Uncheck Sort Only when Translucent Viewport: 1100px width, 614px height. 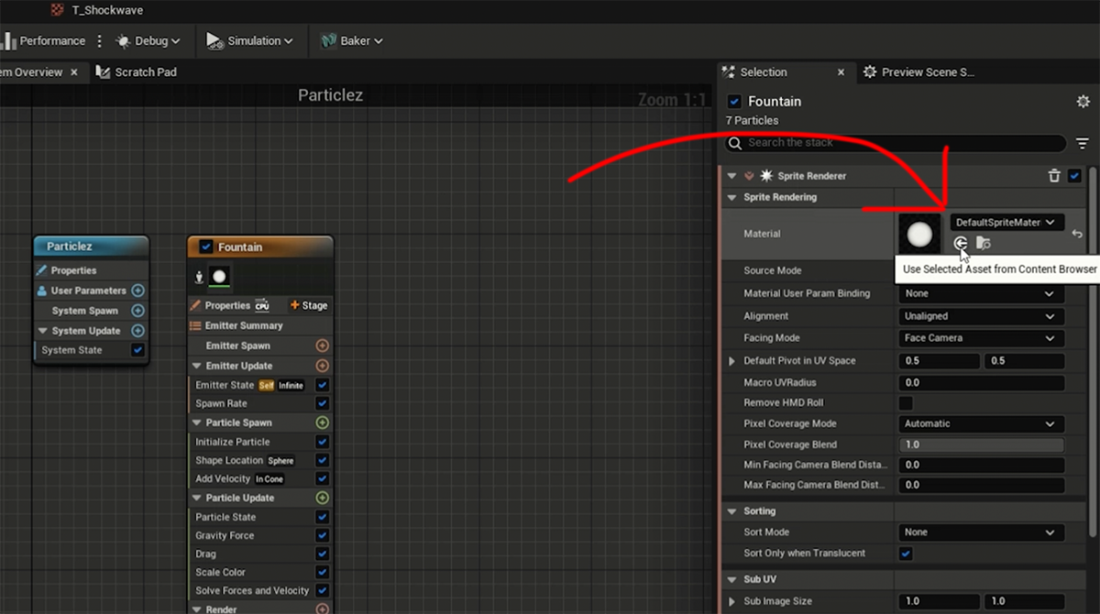(x=906, y=554)
